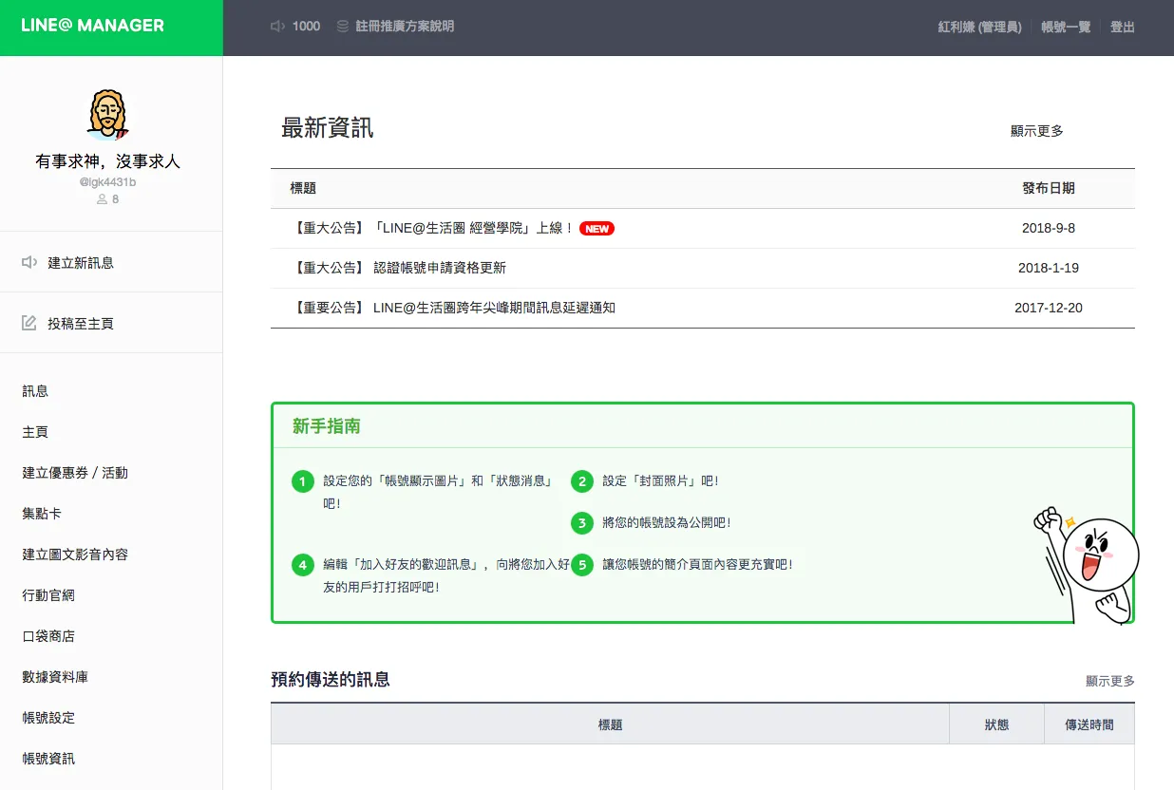Open the profile avatar image

click(107, 115)
